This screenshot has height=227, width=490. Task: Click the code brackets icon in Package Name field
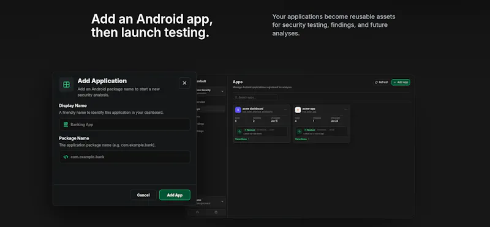tap(66, 157)
